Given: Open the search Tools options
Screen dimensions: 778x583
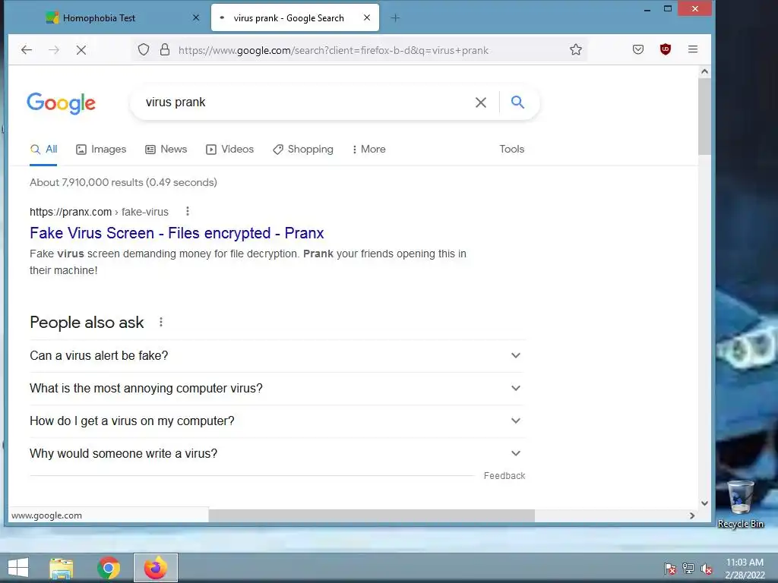Looking at the screenshot, I should pyautogui.click(x=511, y=150).
